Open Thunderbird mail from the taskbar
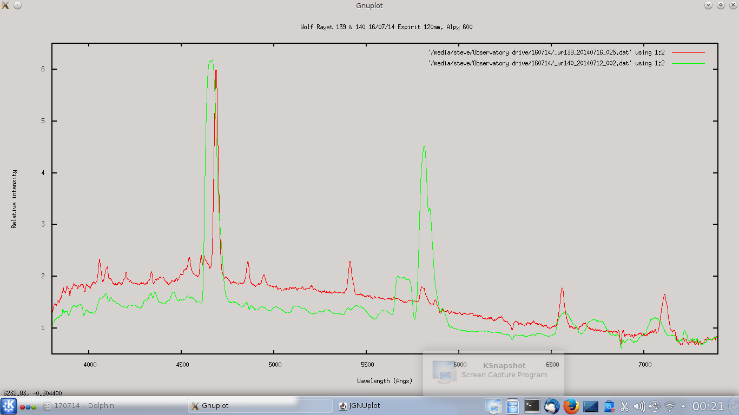 [552, 406]
